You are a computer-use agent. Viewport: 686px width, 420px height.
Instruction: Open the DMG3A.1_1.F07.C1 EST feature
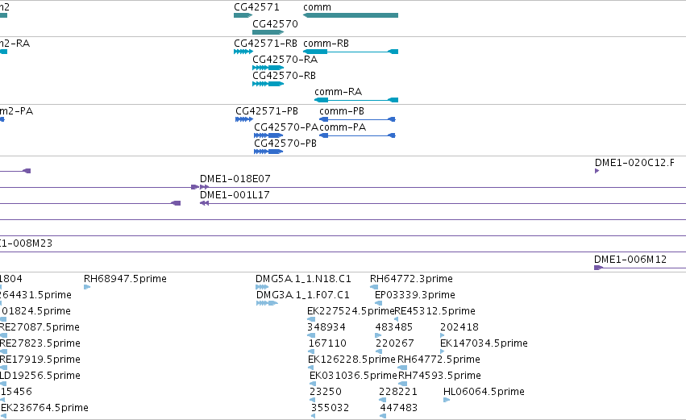click(267, 303)
